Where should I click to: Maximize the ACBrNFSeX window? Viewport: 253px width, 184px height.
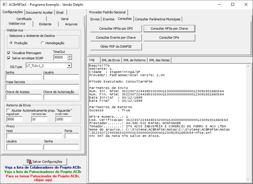click(x=232, y=4)
